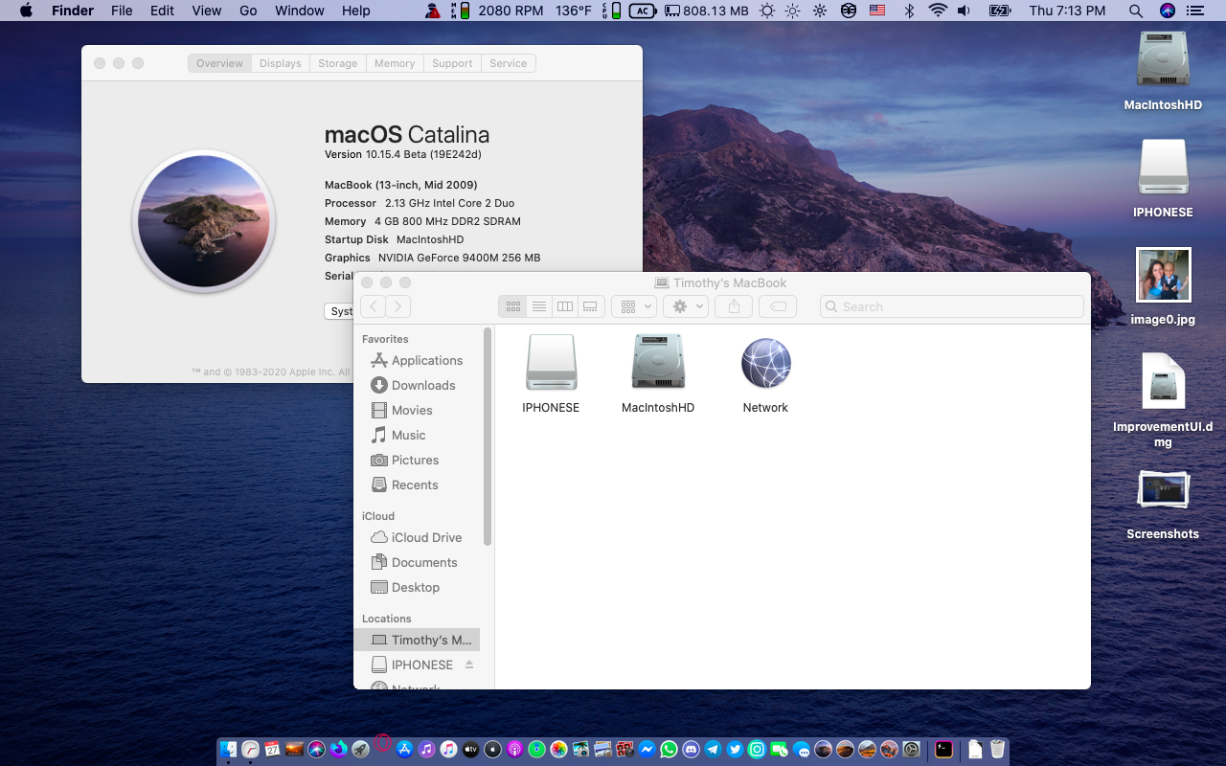Open Telegram from the Dock
The width and height of the screenshot is (1226, 766).
tap(713, 749)
